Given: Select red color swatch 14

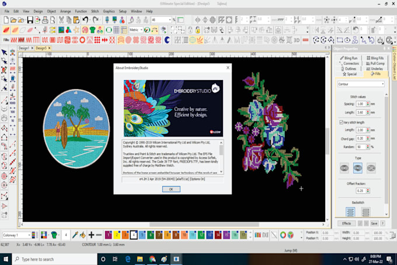Looking at the screenshot, I should pos(218,235).
